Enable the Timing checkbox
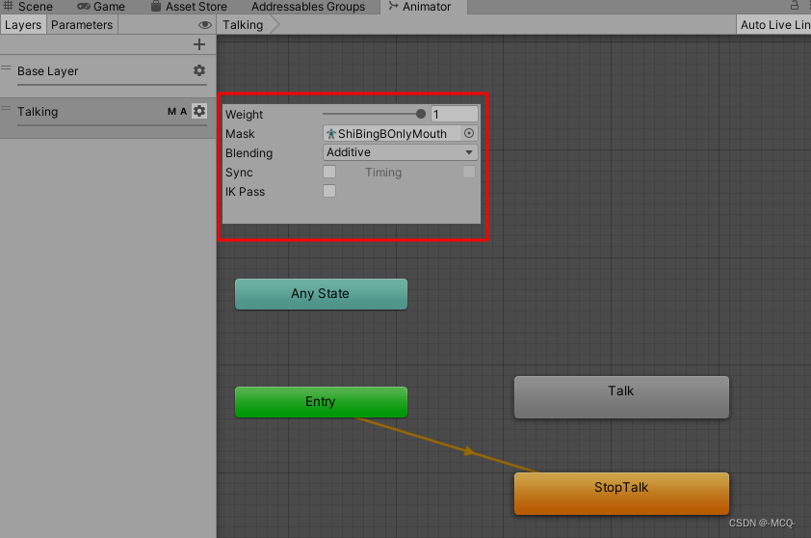811x538 pixels. coord(469,172)
